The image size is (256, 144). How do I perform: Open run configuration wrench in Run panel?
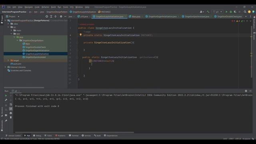6,100
